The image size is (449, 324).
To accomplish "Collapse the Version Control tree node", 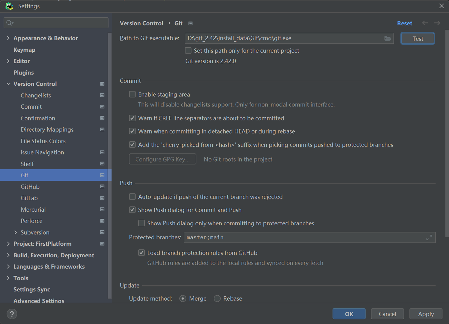I will [x=8, y=84].
